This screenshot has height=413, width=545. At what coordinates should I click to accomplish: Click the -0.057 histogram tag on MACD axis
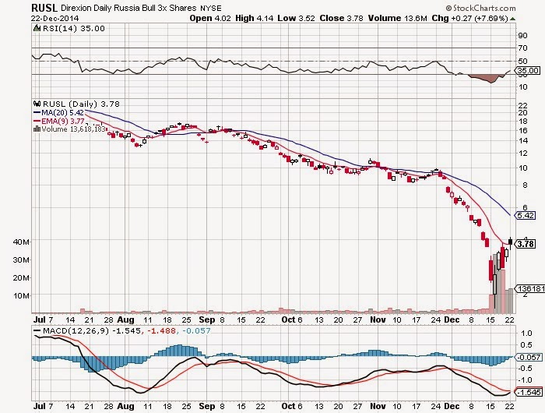(529, 358)
